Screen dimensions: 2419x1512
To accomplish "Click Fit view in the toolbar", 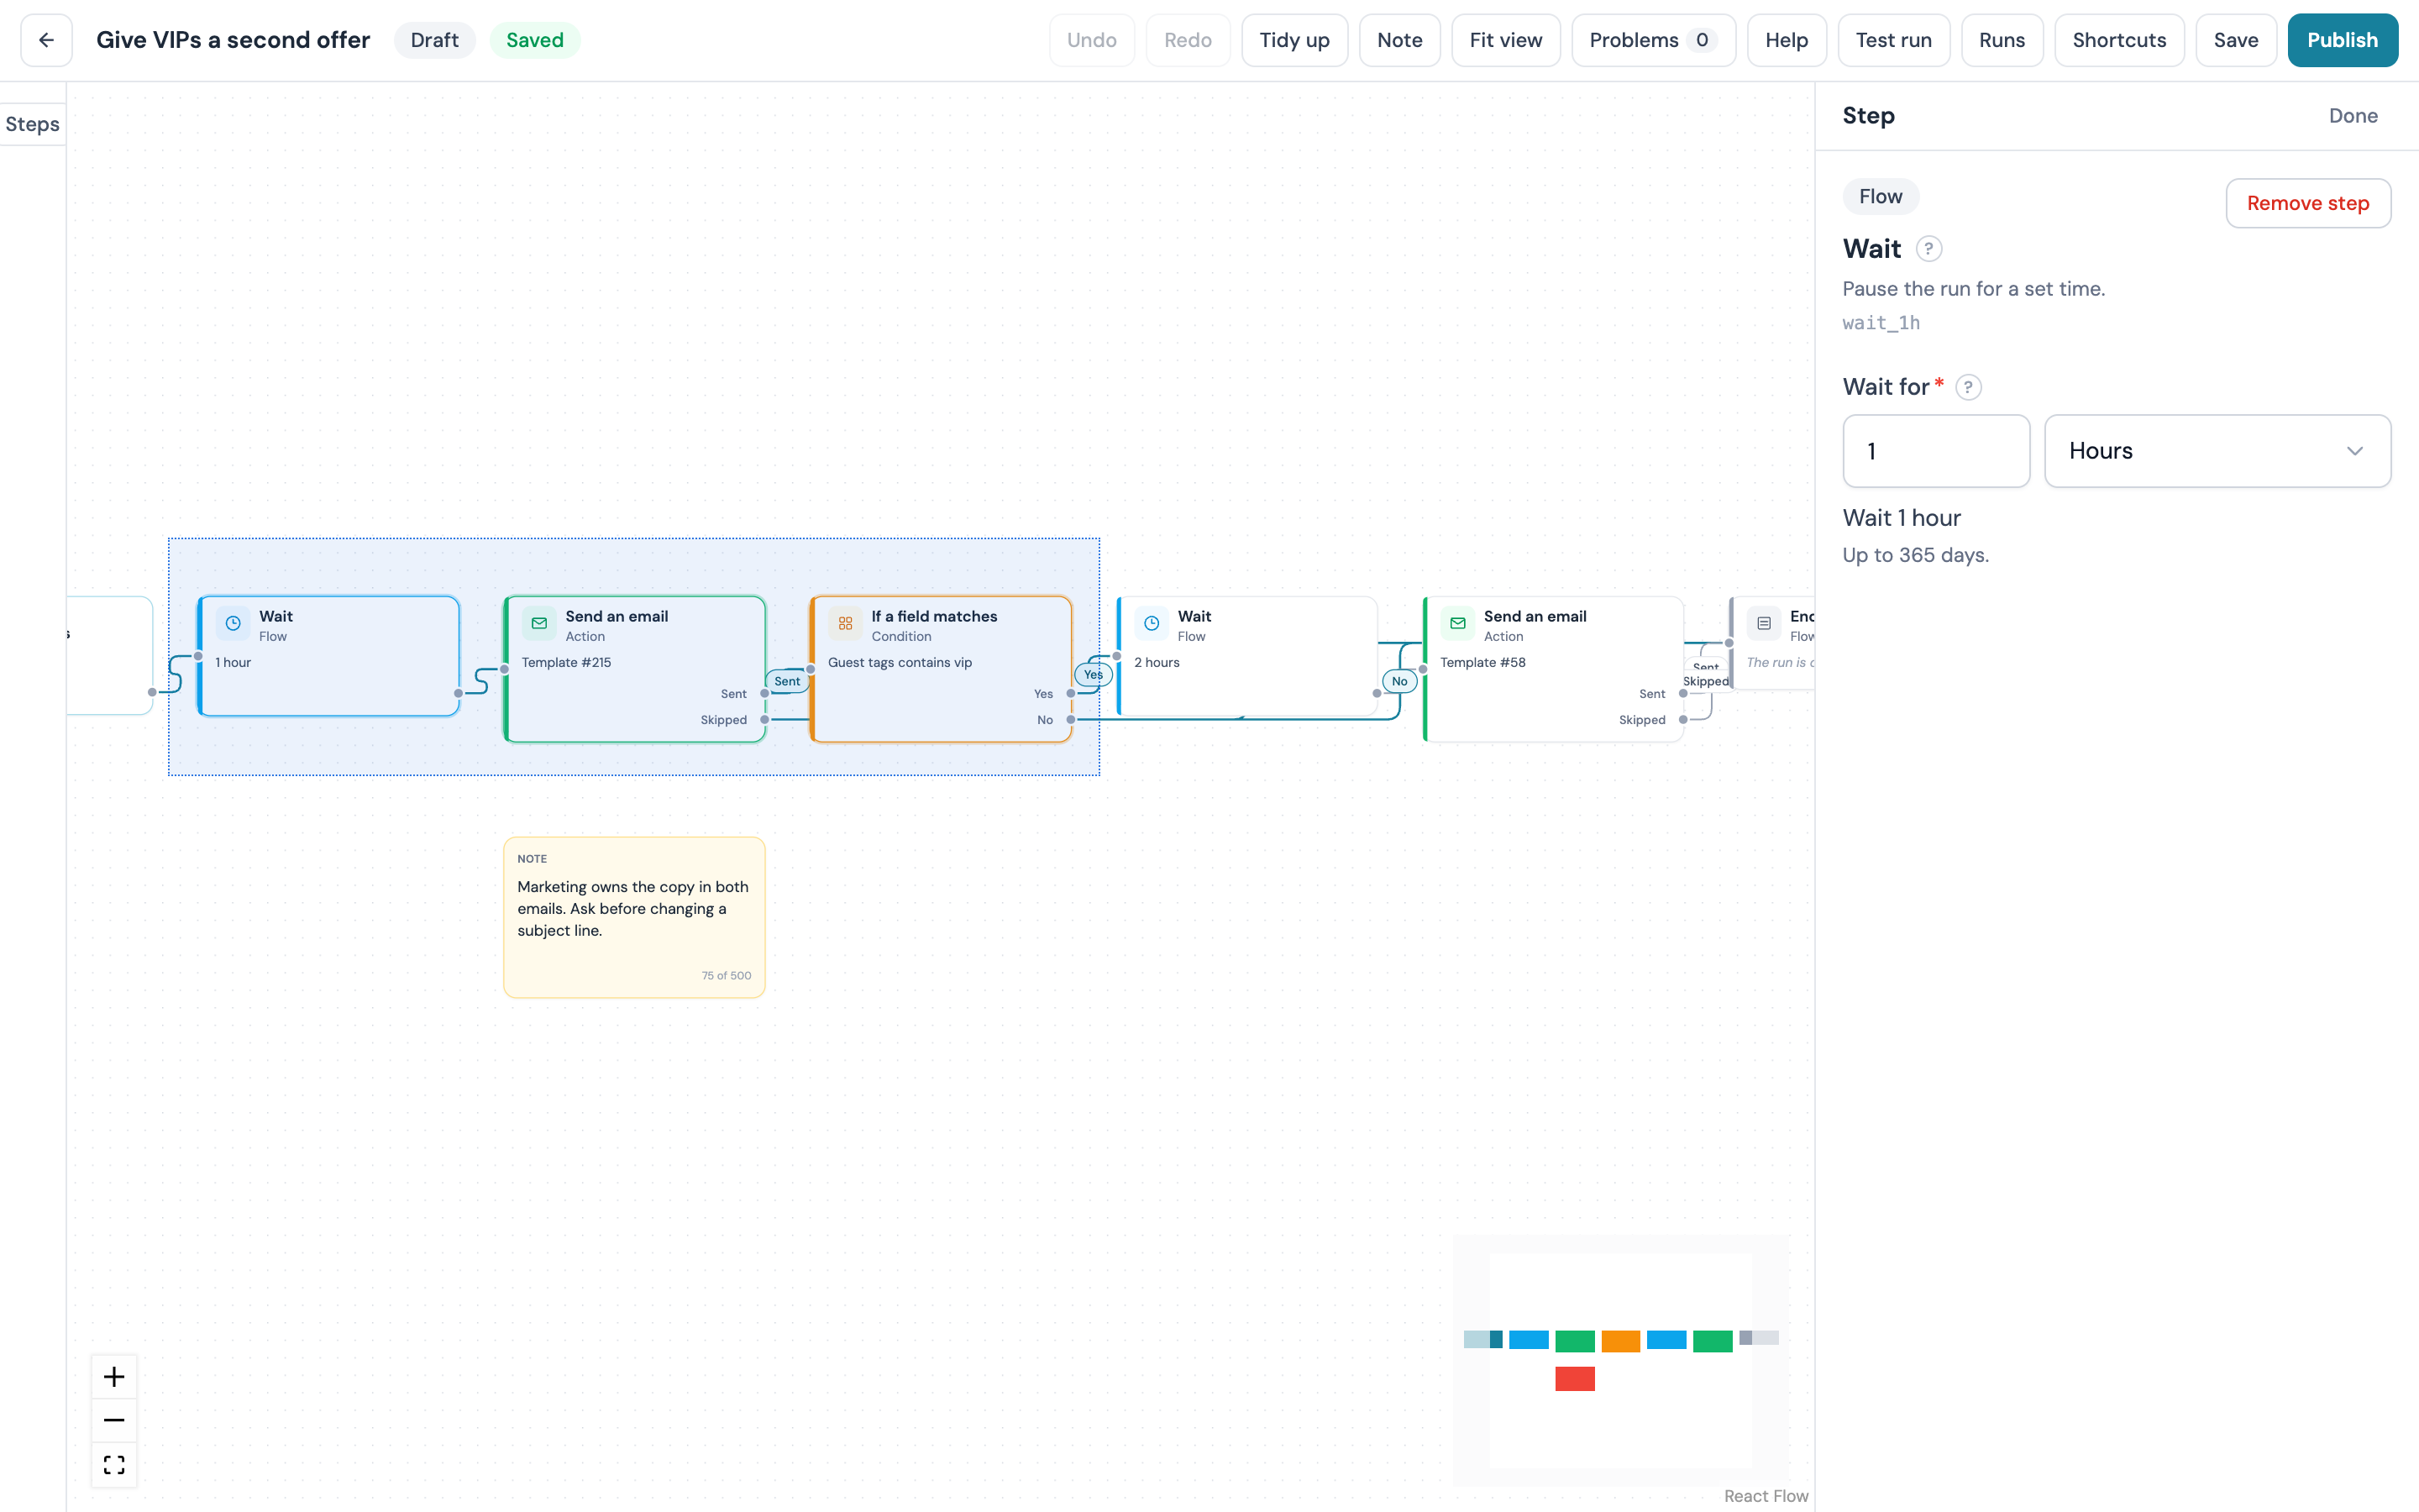I will 1505,40.
